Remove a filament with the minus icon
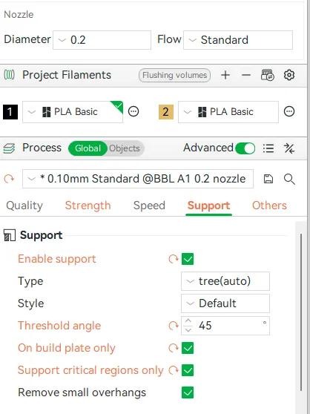The width and height of the screenshot is (310, 414). click(x=246, y=75)
